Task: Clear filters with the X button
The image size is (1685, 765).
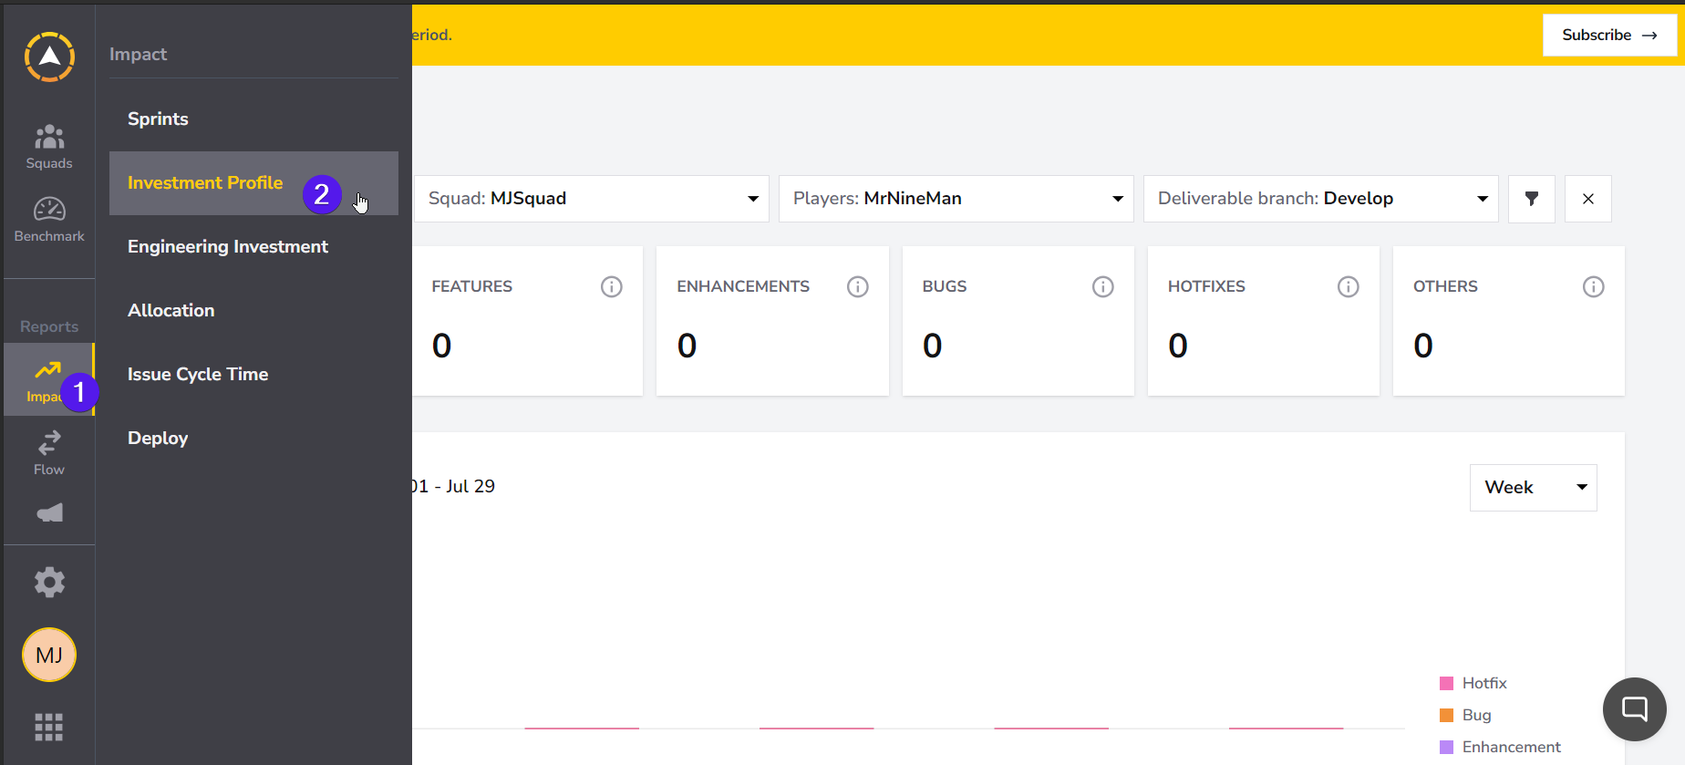Action: click(x=1588, y=199)
